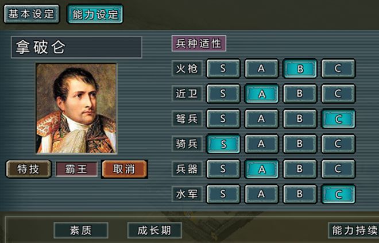Open the 素质 option
The width and height of the screenshot is (379, 243).
[x=81, y=230]
